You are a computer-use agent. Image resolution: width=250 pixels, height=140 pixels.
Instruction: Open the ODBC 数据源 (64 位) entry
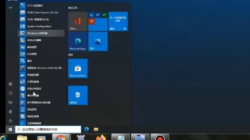coord(41,19)
